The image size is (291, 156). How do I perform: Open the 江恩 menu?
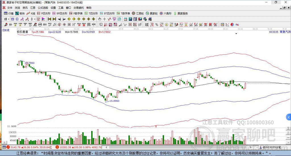(33, 8)
